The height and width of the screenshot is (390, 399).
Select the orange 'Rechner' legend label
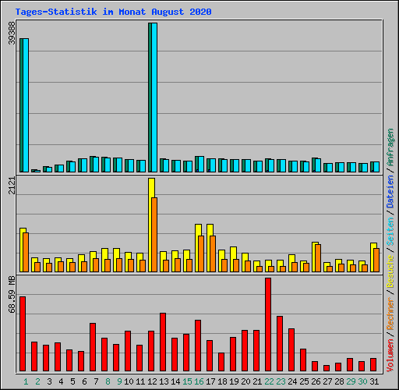point(390,314)
